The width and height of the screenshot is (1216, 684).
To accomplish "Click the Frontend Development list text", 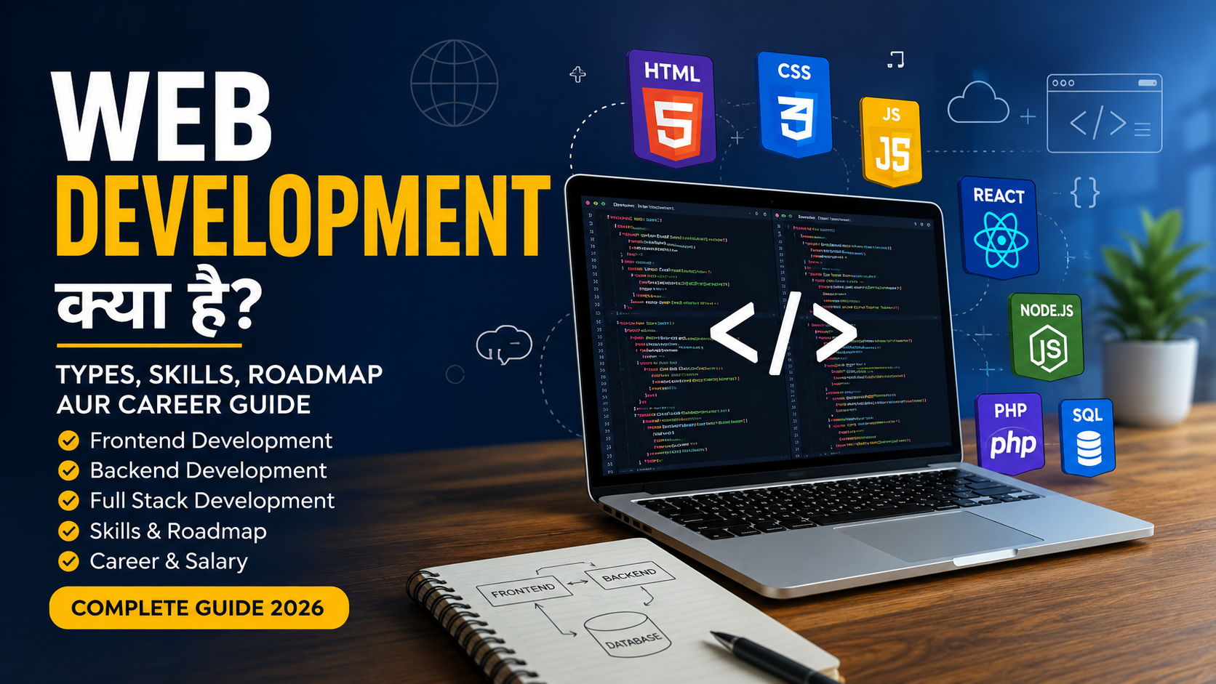I will coord(211,440).
